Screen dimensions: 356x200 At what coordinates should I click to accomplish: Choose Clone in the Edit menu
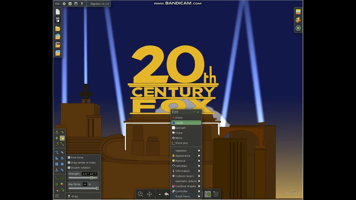[x=186, y=133]
